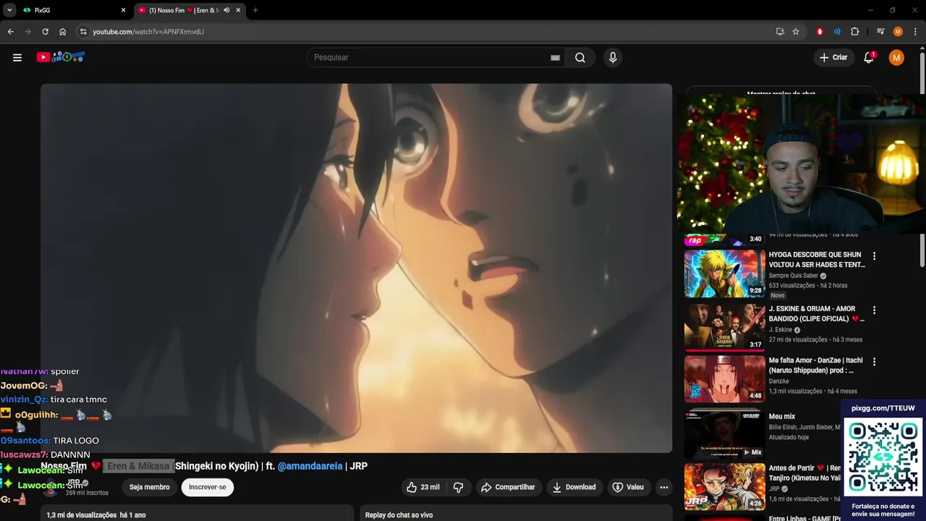This screenshot has width=926, height=521.
Task: Open the Me falta Amor Itachi thumbnail
Action: click(x=724, y=378)
